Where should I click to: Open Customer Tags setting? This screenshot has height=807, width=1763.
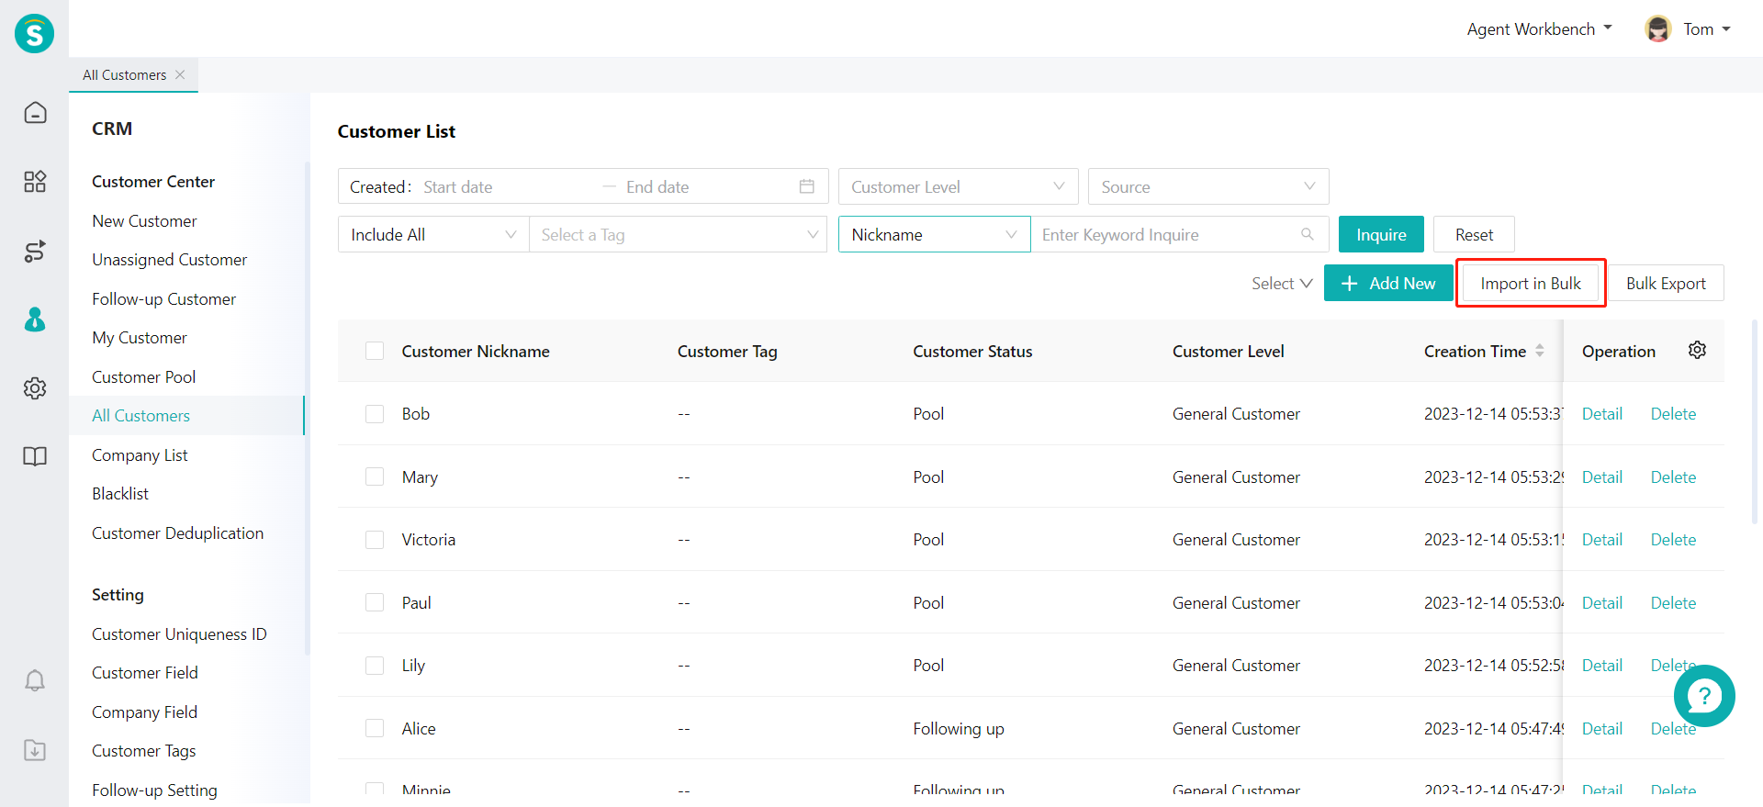[x=144, y=751]
